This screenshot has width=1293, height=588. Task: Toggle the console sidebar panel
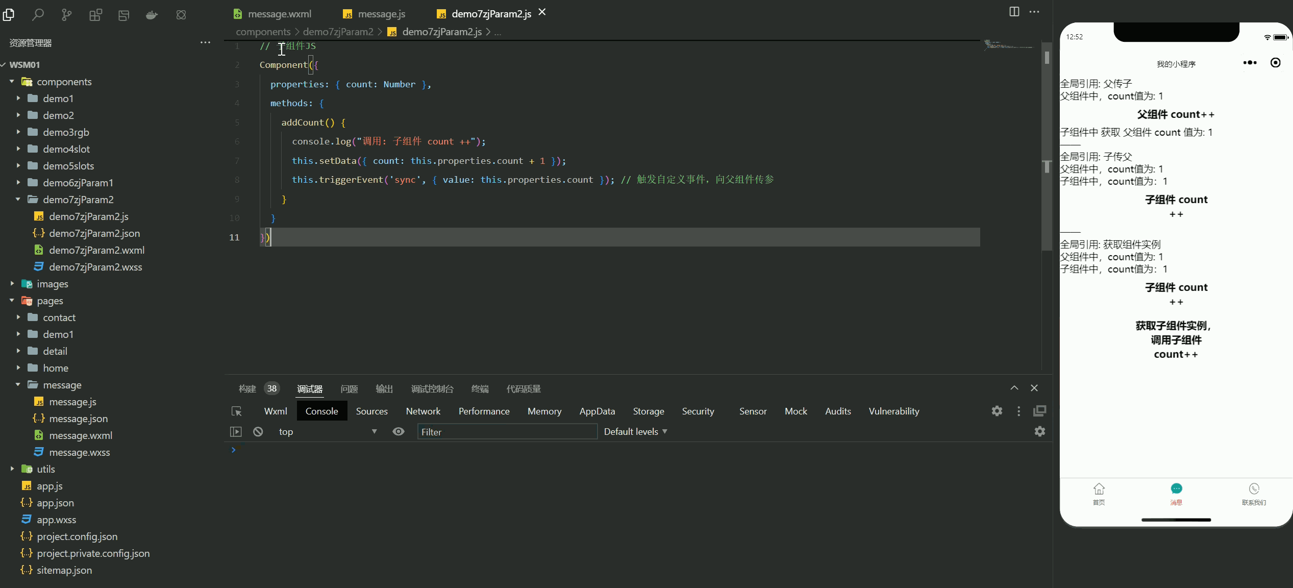coord(236,432)
